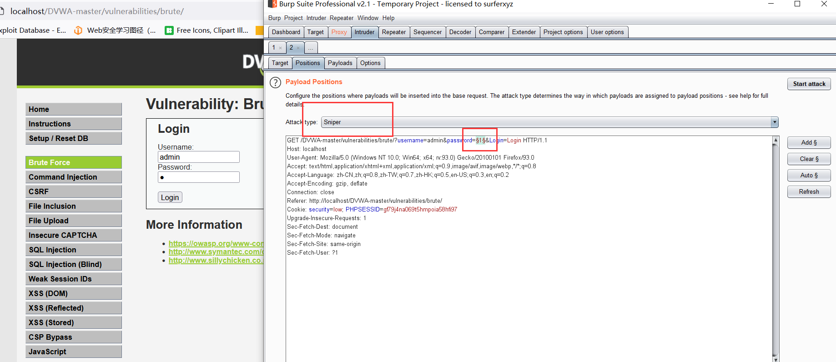Open the File Upload page
The image size is (836, 362).
click(x=74, y=221)
